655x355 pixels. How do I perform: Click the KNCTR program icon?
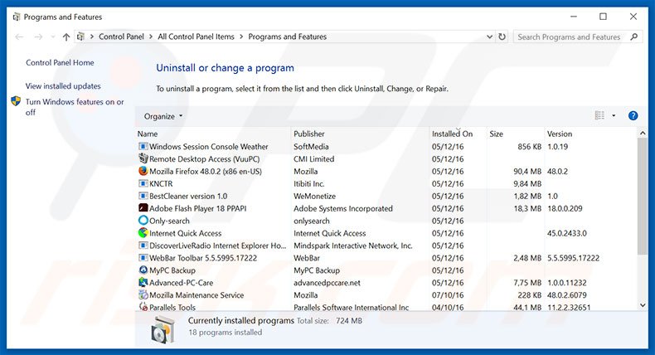click(143, 183)
